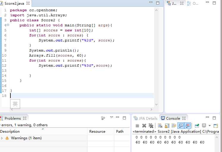
Task: Click the printf "%2d" statement on line 7
Action: [x=76, y=41]
